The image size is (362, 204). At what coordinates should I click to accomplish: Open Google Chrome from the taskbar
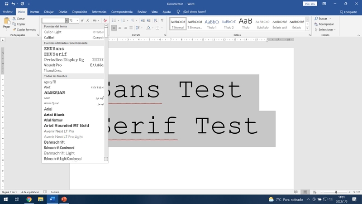(29, 199)
